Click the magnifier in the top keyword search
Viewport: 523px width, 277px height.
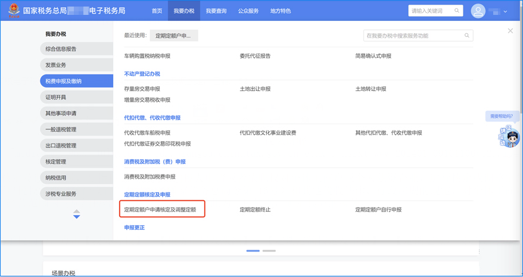coord(457,11)
